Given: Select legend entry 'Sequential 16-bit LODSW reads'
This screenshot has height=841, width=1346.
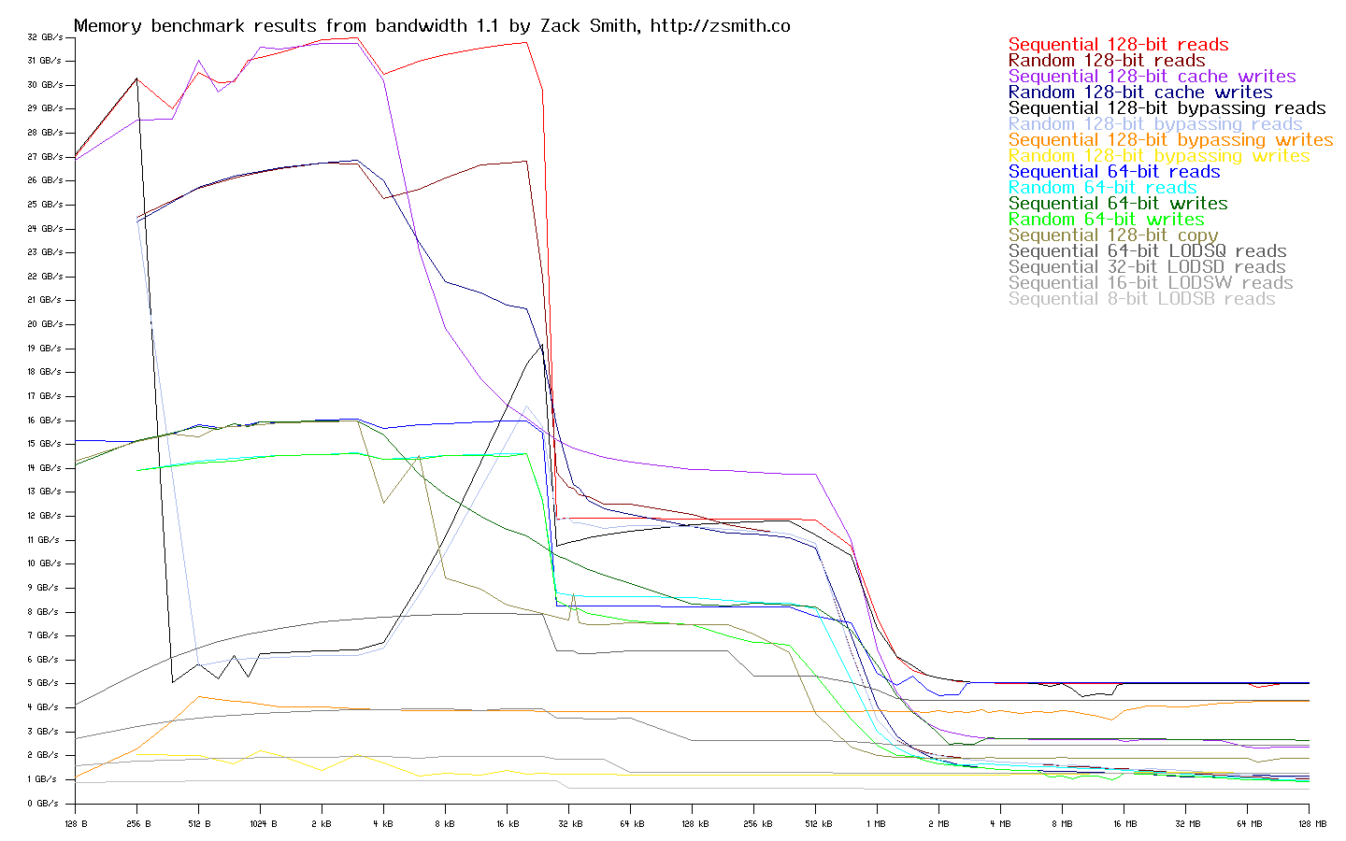Looking at the screenshot, I should click(x=1151, y=283).
